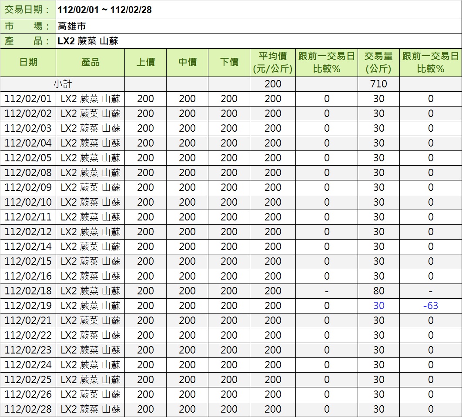Click blue 30 volume on 112/02/19
The image size is (462, 417).
click(x=378, y=306)
